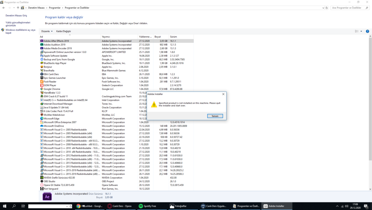Click Tamam in Adobe Installer dialog
Viewport: 372px width, 210px height.
pyautogui.click(x=215, y=116)
